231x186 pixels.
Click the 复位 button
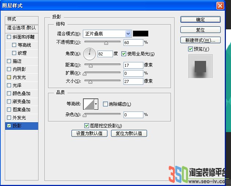[x=200, y=30]
